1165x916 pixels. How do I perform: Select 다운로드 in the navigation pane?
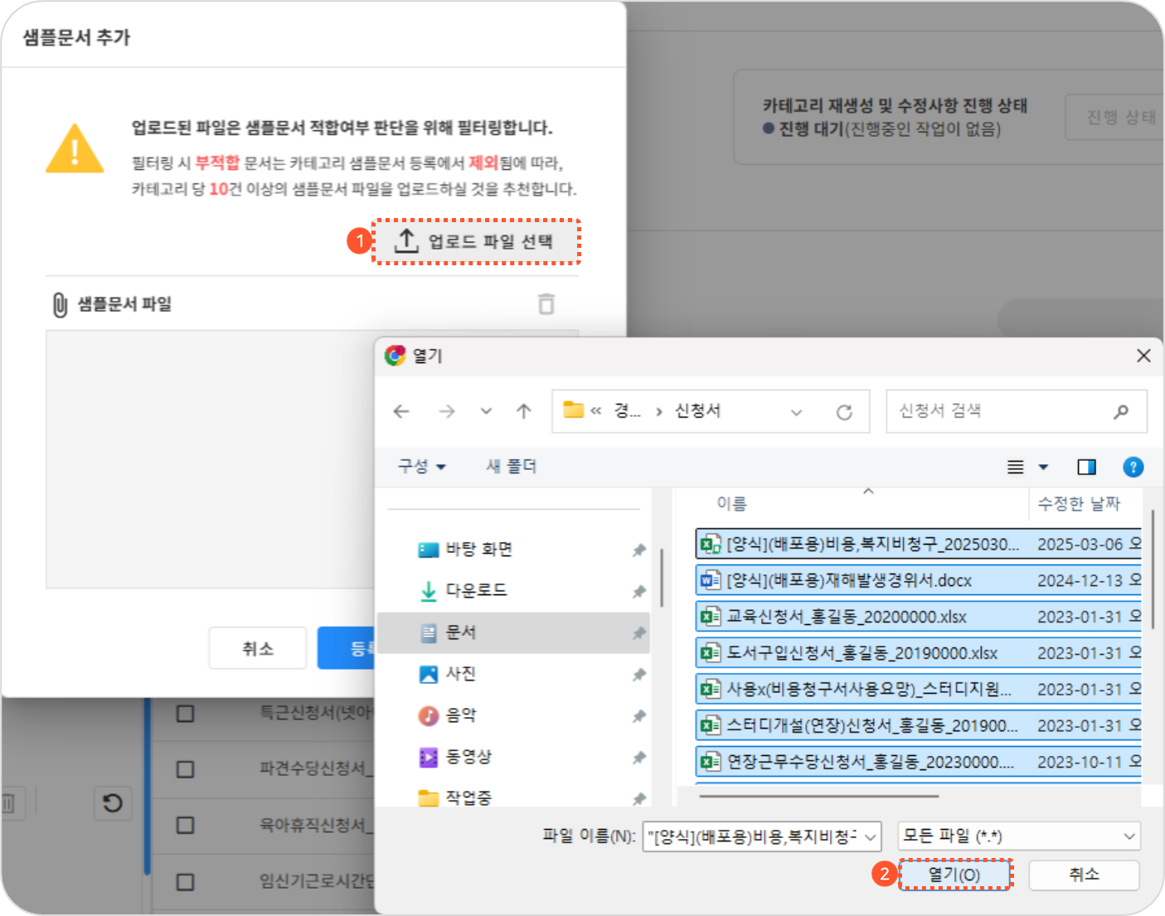pyautogui.click(x=476, y=590)
